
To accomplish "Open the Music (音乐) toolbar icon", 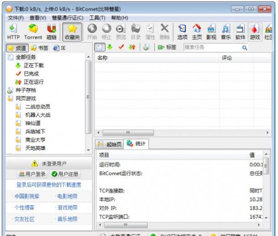I will [x=226, y=32].
